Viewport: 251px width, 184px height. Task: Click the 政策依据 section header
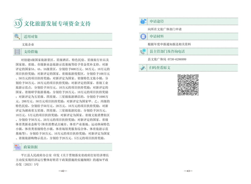click(x=31, y=147)
